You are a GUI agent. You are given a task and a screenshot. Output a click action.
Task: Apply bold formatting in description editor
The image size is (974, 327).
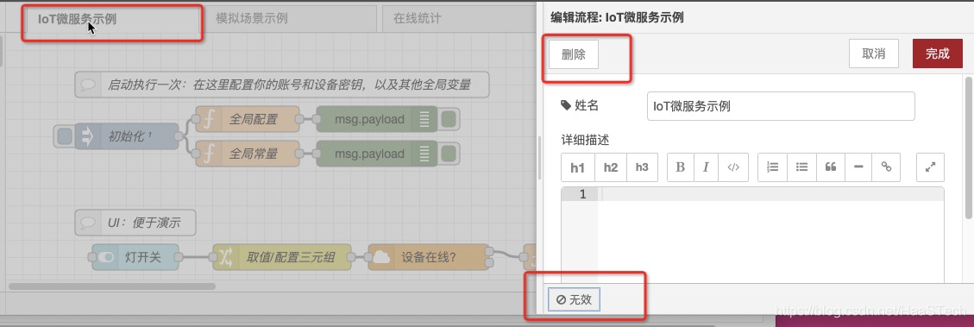pos(680,167)
